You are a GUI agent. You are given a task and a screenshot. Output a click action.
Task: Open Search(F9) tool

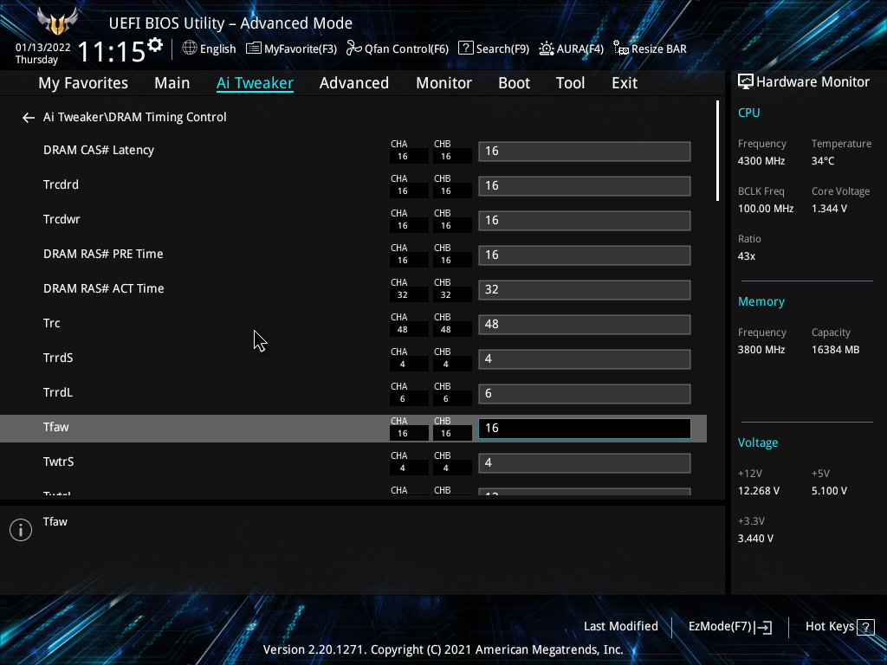493,48
